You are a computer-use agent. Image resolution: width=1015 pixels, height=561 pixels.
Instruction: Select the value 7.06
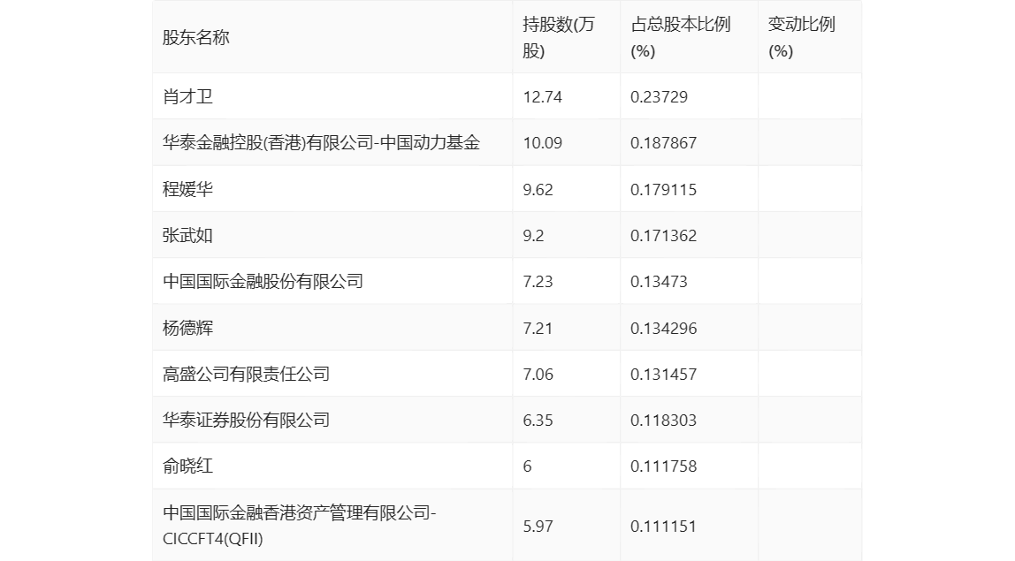click(x=538, y=374)
